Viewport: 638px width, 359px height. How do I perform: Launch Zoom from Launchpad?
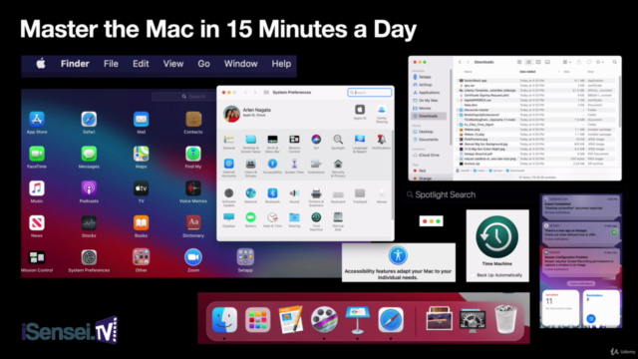coord(192,257)
